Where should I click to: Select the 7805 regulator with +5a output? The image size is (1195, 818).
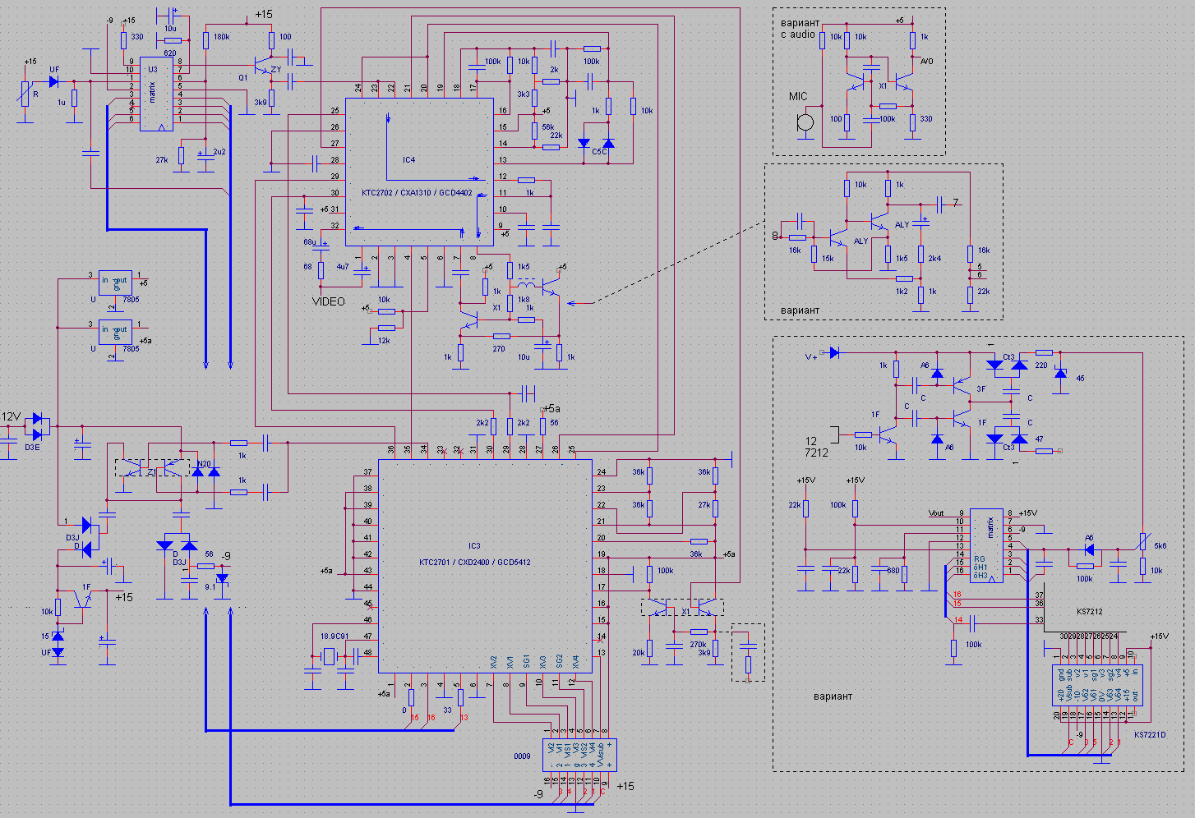(115, 333)
